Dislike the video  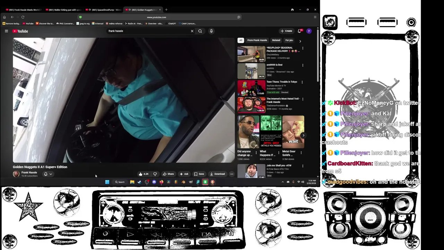(x=155, y=174)
